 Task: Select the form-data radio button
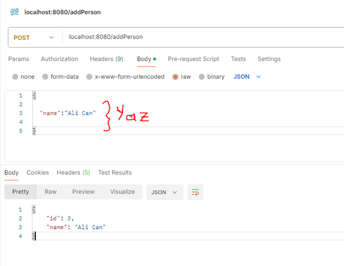click(45, 77)
